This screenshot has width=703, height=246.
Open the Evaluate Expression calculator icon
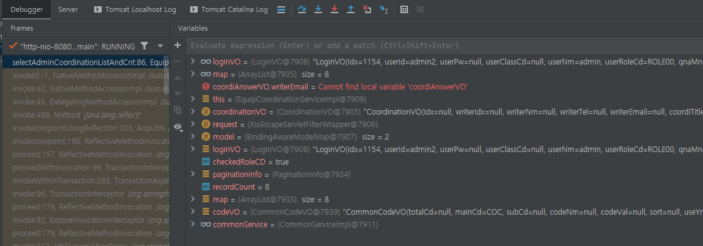pyautogui.click(x=404, y=9)
